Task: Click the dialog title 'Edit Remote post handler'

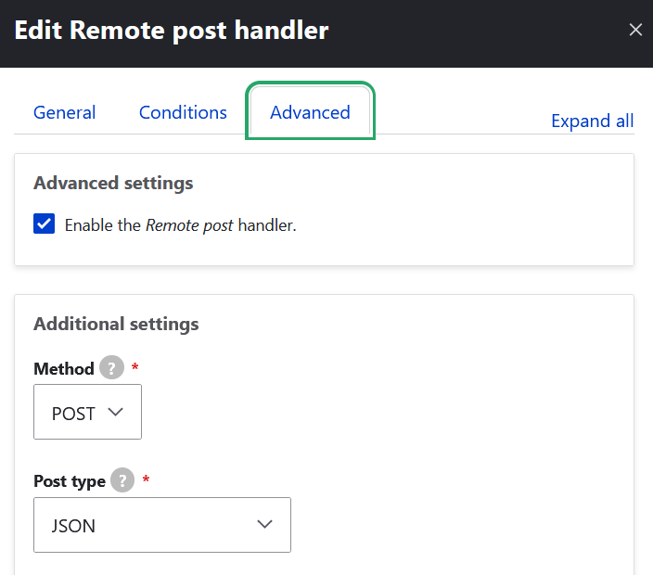Action: coord(172,30)
